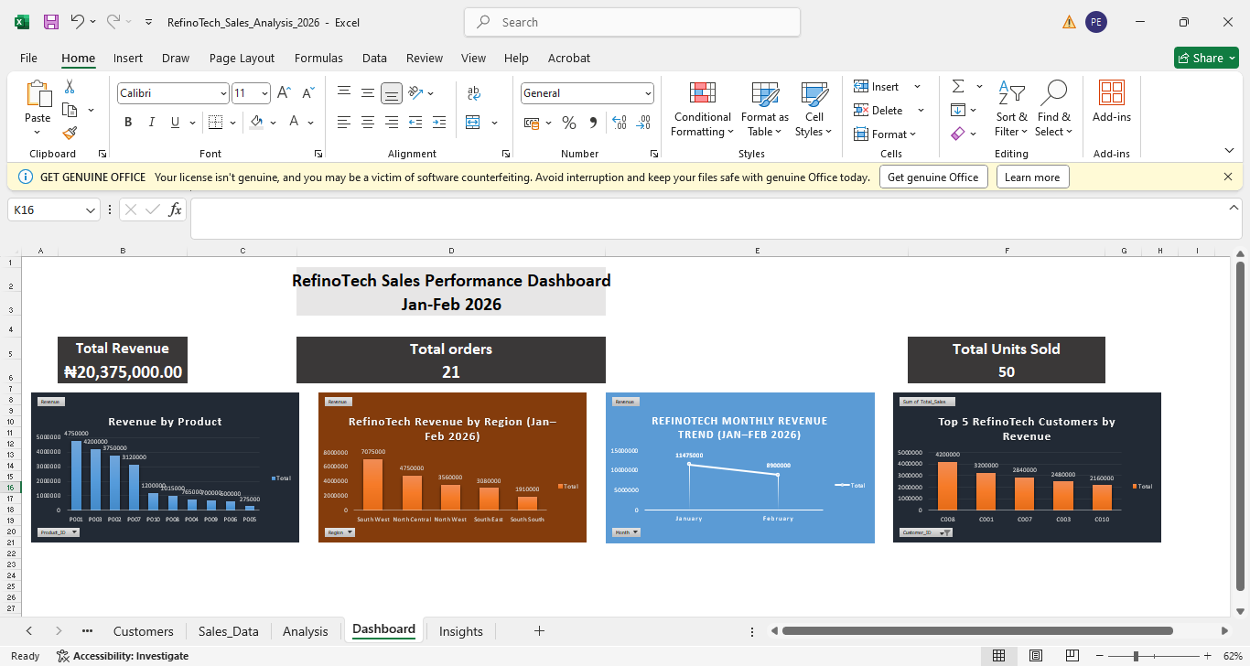Expand the Name Box dropdown arrow

pyautogui.click(x=91, y=210)
